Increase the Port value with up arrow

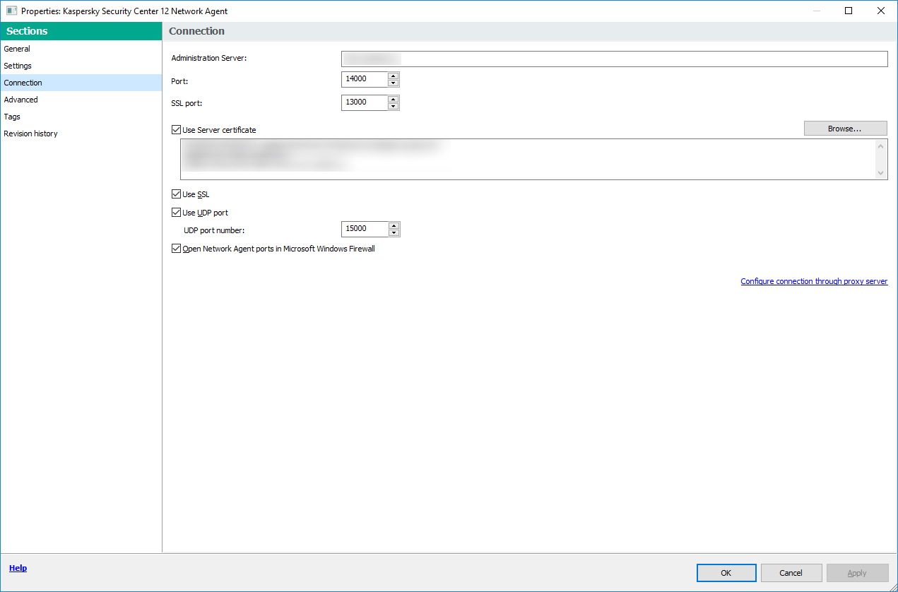click(x=394, y=76)
